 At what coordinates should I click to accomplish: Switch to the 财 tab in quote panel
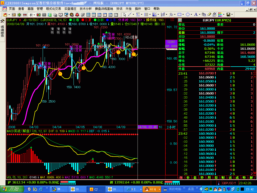coord(223,178)
